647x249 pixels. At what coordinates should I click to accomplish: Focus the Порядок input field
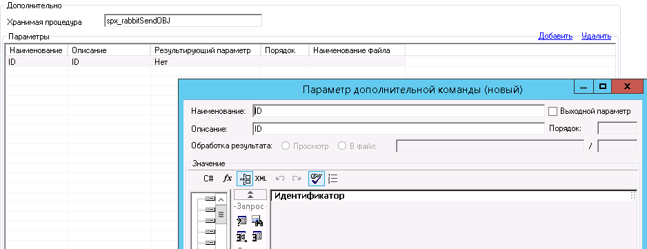[x=617, y=128]
